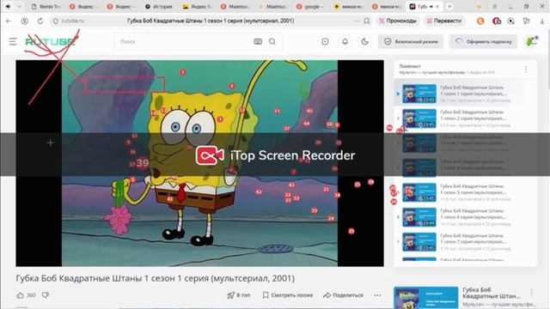Open the Rutube hamburger side menu
This screenshot has width=550, height=309.
click(13, 42)
